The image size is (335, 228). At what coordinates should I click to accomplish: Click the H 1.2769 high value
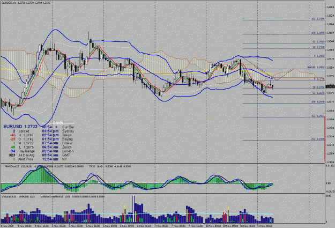(x=26, y=135)
